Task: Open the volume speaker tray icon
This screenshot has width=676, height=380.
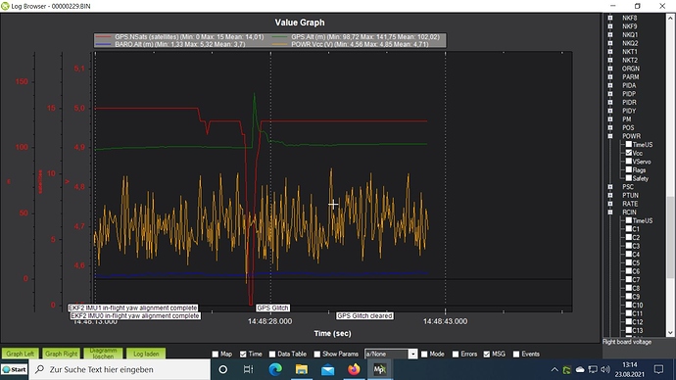Action: (605, 369)
